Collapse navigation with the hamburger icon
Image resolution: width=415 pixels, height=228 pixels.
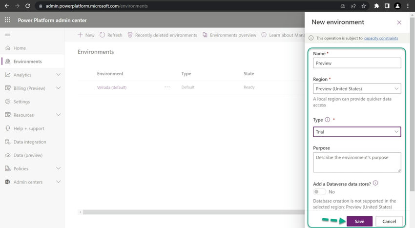8,35
